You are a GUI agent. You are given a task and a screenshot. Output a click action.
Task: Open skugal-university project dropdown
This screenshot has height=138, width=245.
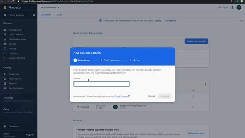click(x=50, y=7)
